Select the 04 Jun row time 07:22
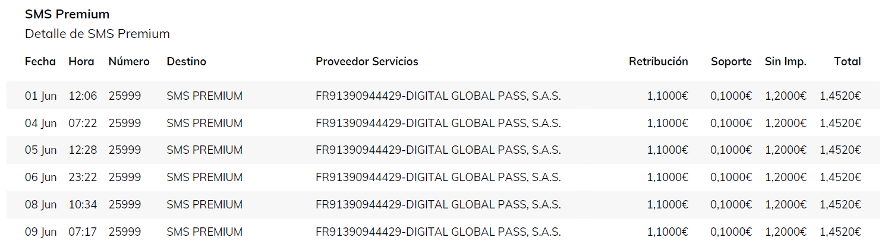Image resolution: width=888 pixels, height=247 pixels. point(83,123)
